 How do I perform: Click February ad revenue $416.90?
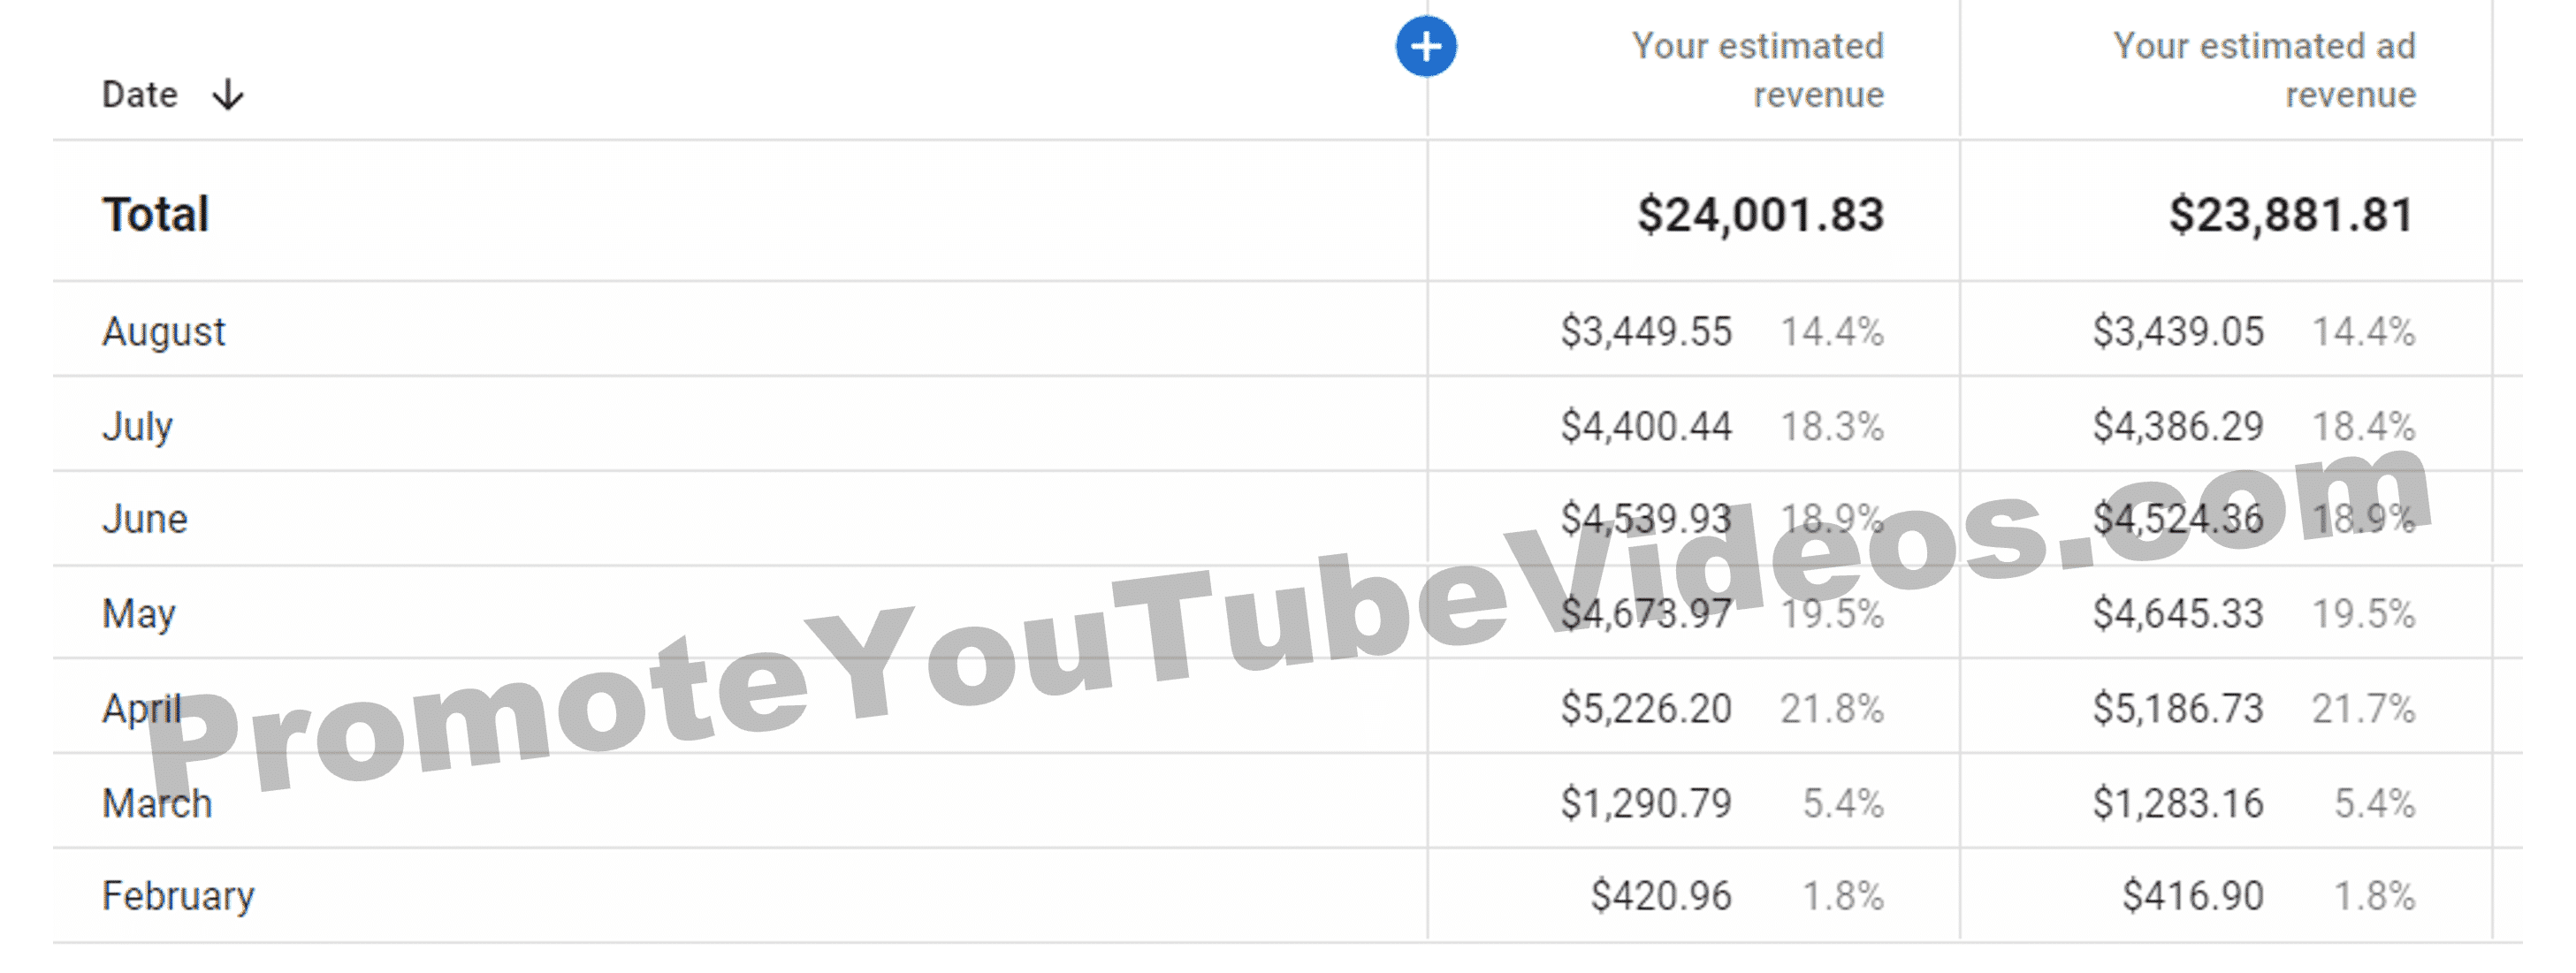point(2193,896)
